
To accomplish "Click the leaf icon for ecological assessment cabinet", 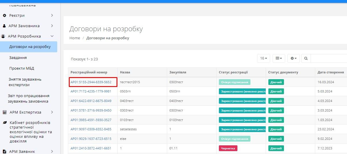I will (5, 123).
